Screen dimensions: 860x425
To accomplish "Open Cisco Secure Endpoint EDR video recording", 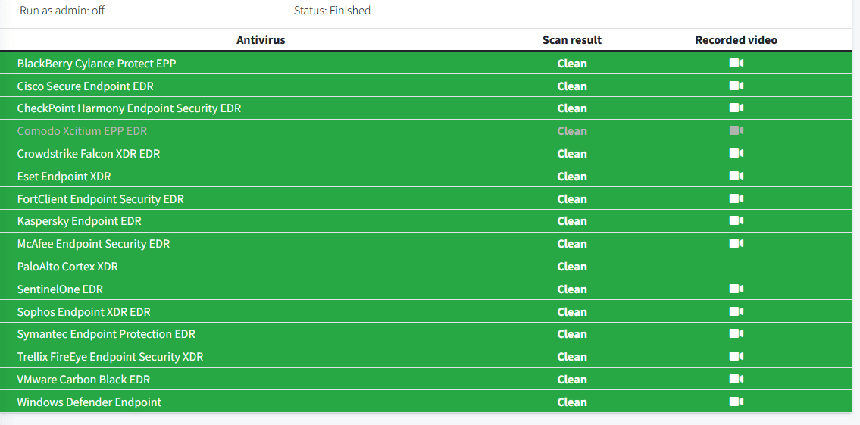I will pyautogui.click(x=736, y=86).
